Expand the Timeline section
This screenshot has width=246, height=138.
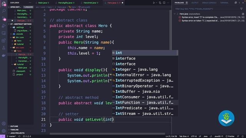pyautogui.click(x=20, y=130)
